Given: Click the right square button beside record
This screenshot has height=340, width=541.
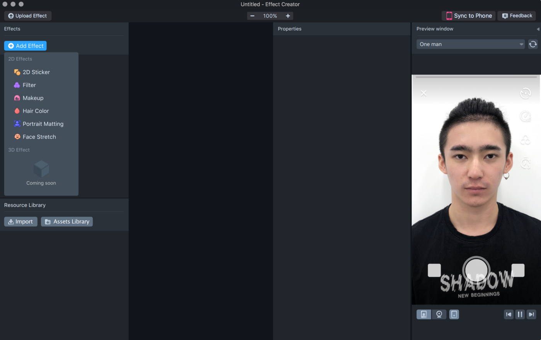Looking at the screenshot, I should pyautogui.click(x=518, y=270).
